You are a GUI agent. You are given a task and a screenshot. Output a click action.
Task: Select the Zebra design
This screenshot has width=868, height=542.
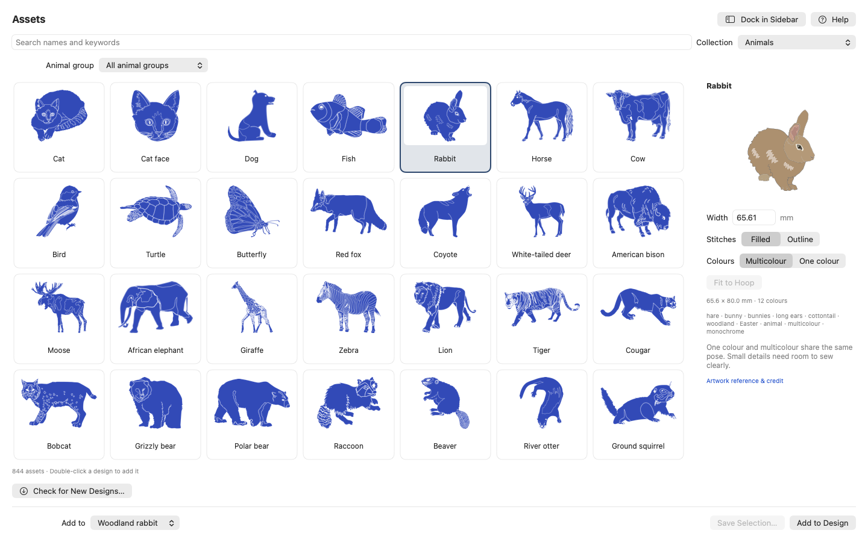point(348,319)
